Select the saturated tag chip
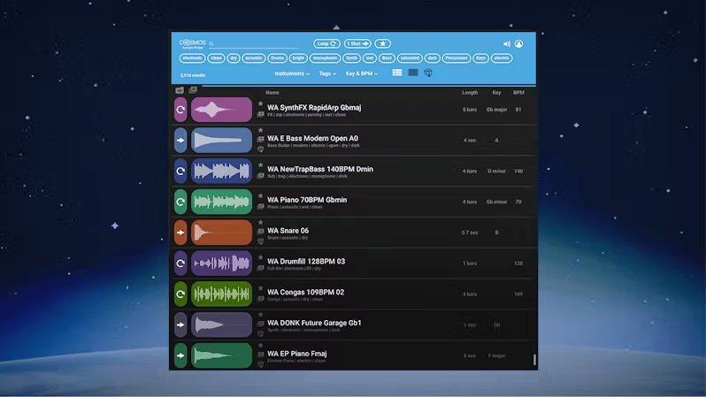The image size is (706, 397). 410,58
